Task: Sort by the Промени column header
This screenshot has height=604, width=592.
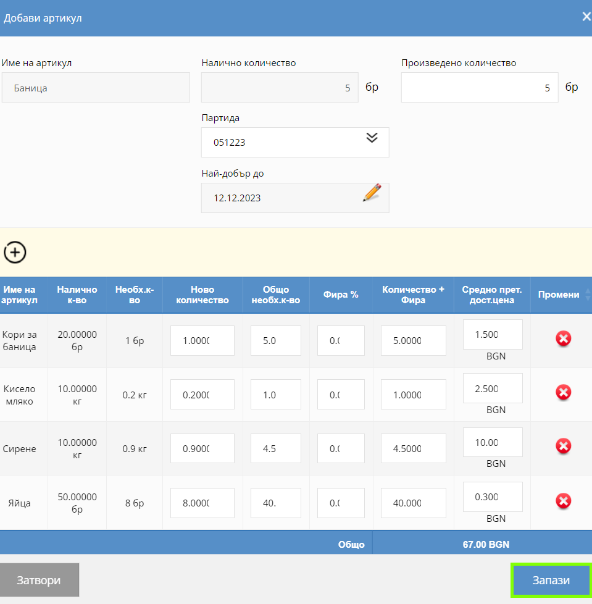Action: coord(561,295)
